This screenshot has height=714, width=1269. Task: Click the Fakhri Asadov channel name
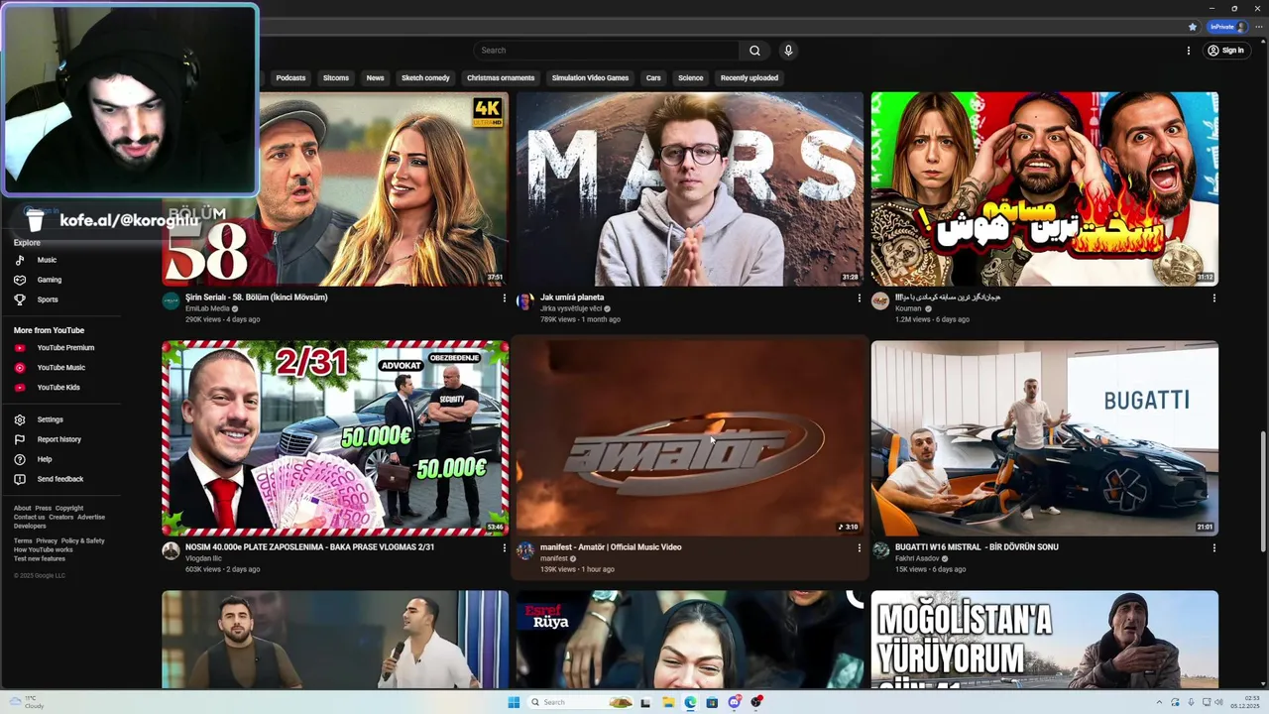click(x=917, y=558)
